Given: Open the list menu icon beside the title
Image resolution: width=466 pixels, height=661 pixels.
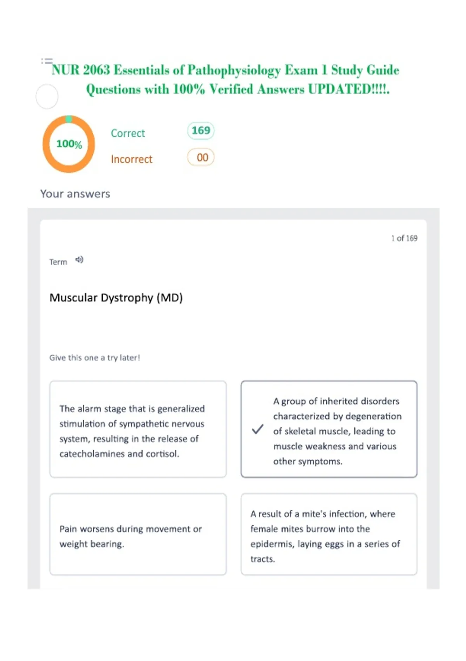Looking at the screenshot, I should point(47,61).
